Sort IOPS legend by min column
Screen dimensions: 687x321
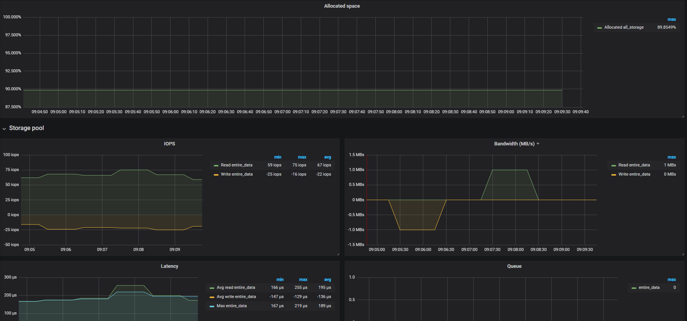point(278,157)
